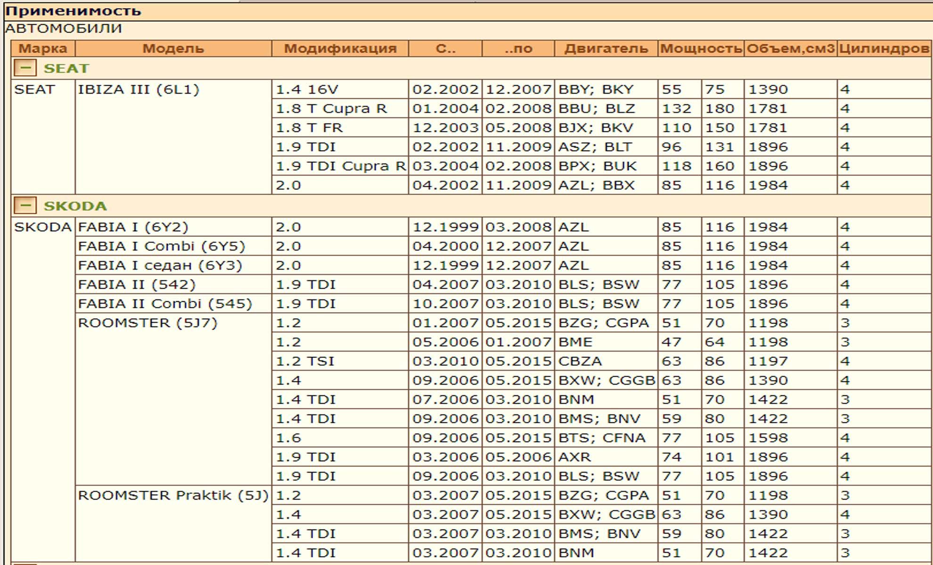Select the IBIZA III (6L1) model cell

coord(139,89)
